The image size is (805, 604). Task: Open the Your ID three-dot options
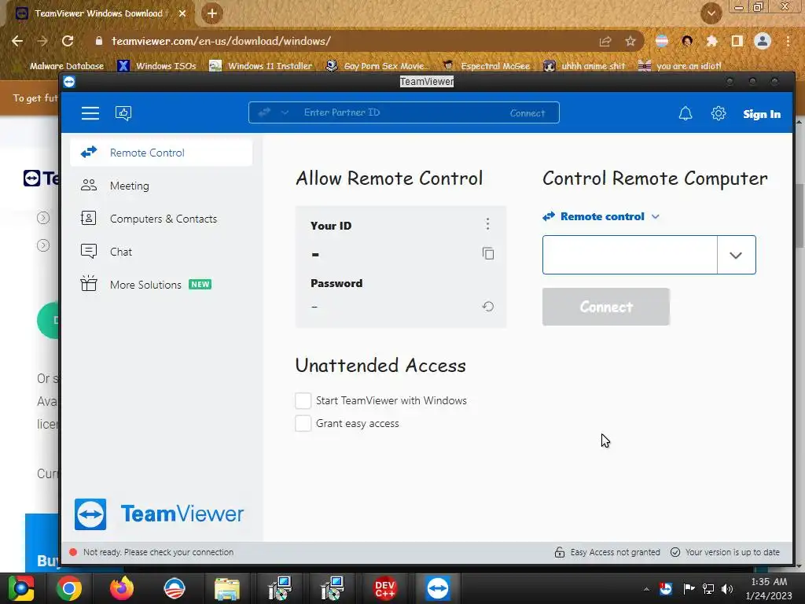[487, 223]
